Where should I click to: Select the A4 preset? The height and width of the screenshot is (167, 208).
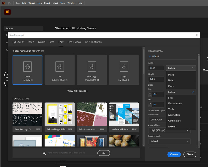point(60,70)
